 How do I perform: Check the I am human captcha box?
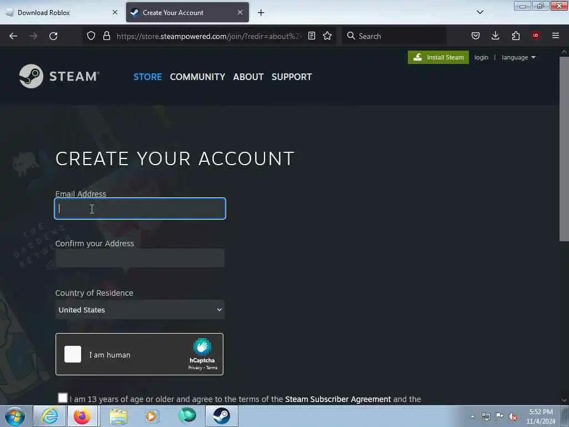[73, 354]
